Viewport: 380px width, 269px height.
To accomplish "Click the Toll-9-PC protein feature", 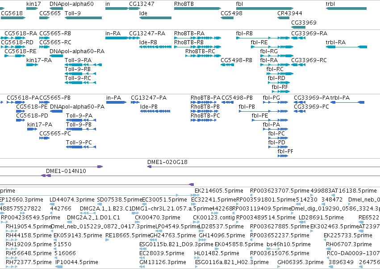I will coord(81,147).
